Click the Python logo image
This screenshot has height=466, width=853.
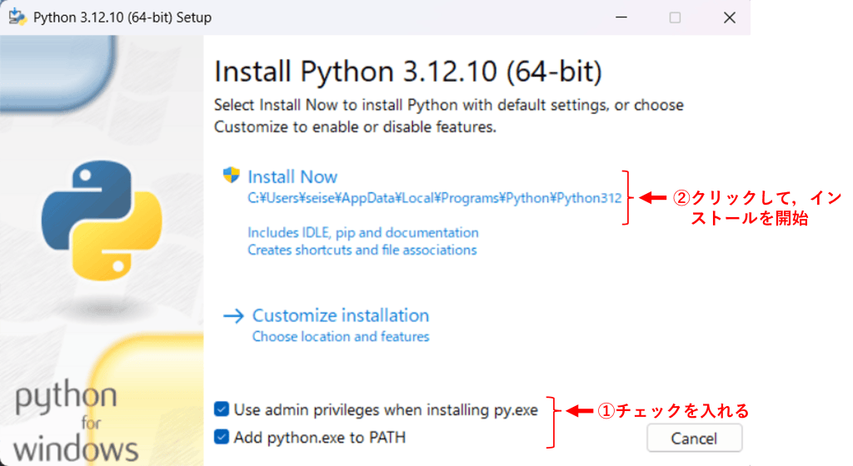102,220
